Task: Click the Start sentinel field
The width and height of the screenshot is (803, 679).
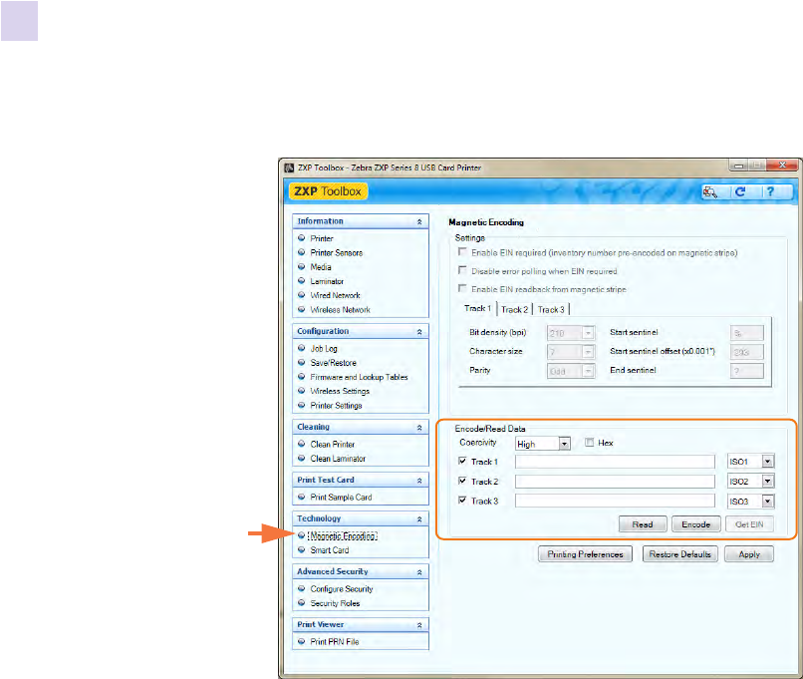Action: (746, 333)
